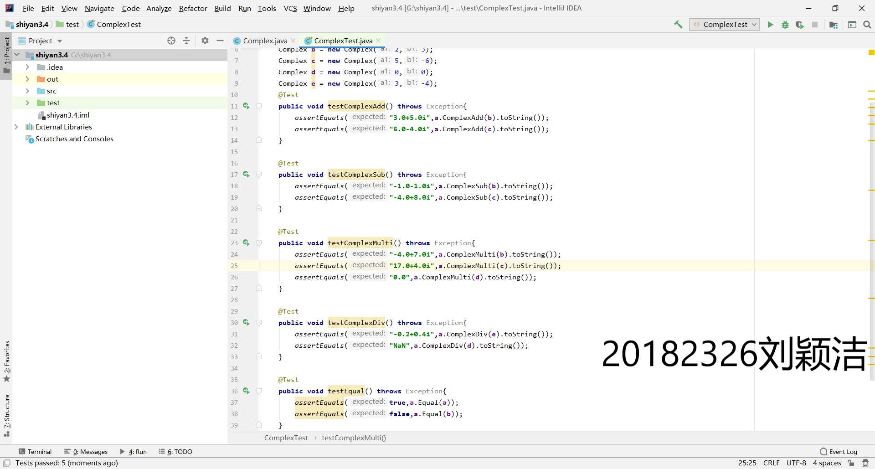This screenshot has width=875, height=469.
Task: Open the inspections profile icon in status bar
Action: tap(865, 463)
